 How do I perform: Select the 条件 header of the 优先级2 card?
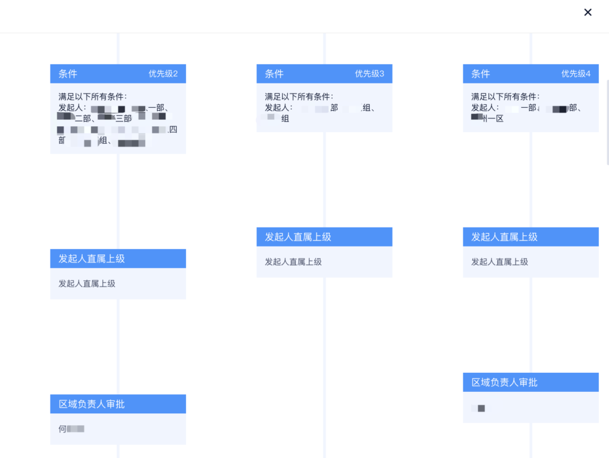click(68, 74)
